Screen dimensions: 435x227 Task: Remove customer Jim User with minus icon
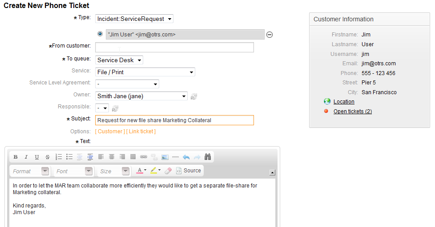270,35
